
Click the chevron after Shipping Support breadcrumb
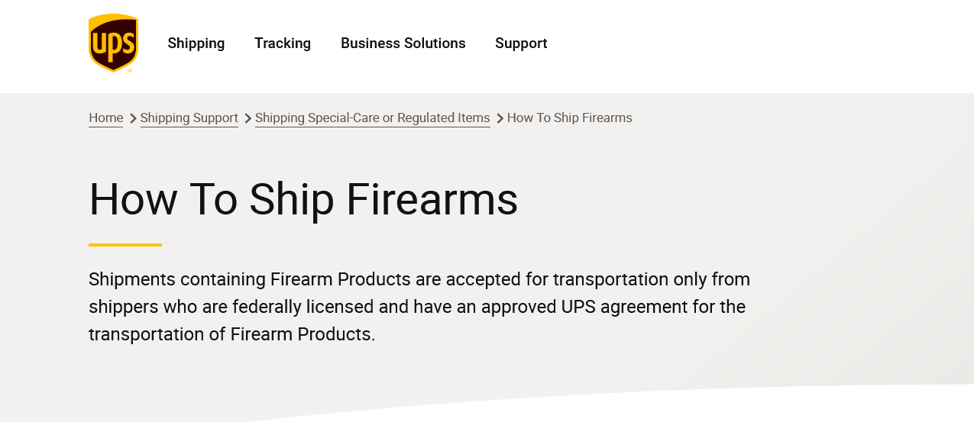click(x=248, y=118)
